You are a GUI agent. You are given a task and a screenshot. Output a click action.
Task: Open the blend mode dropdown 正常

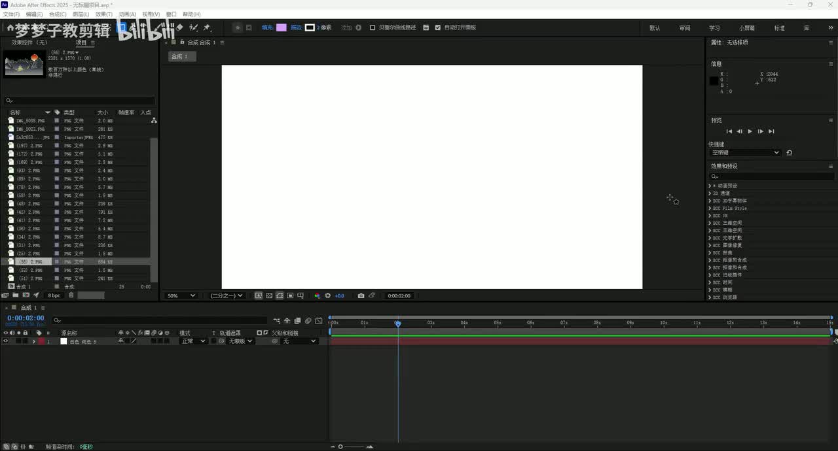click(192, 341)
